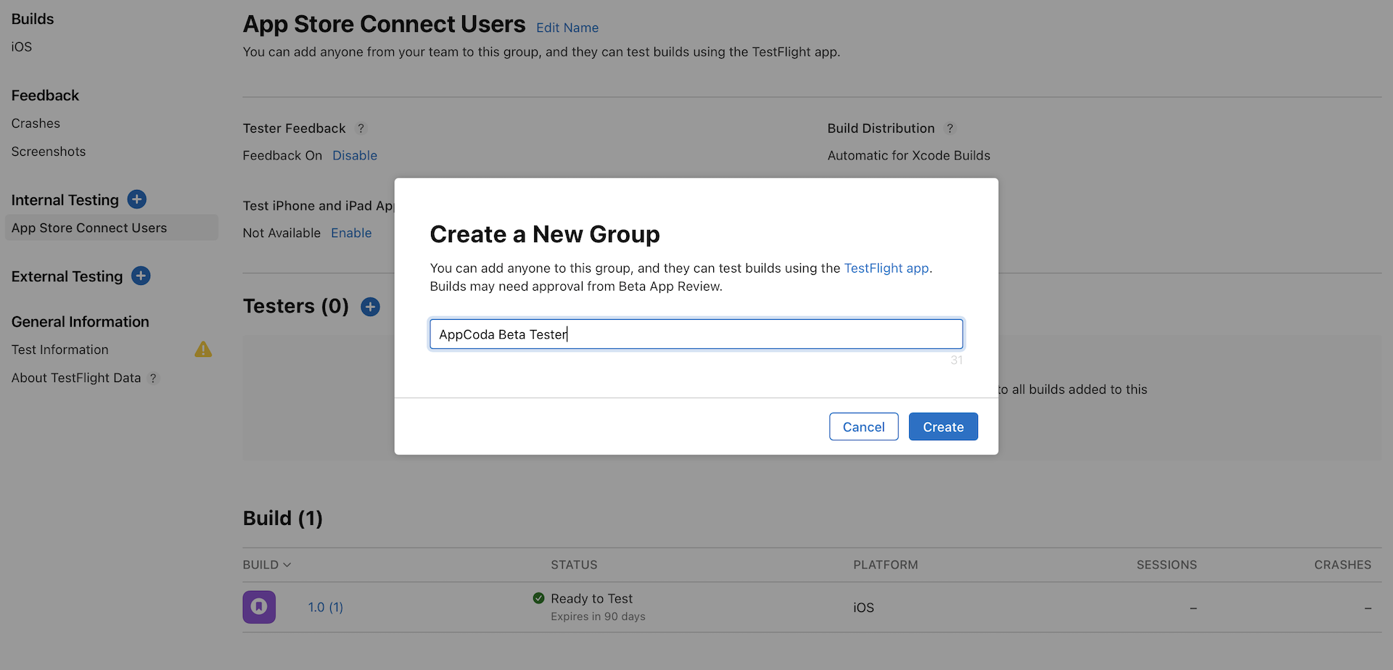The image size is (1393, 670).
Task: Click the Test Information warning icon
Action: click(x=203, y=350)
